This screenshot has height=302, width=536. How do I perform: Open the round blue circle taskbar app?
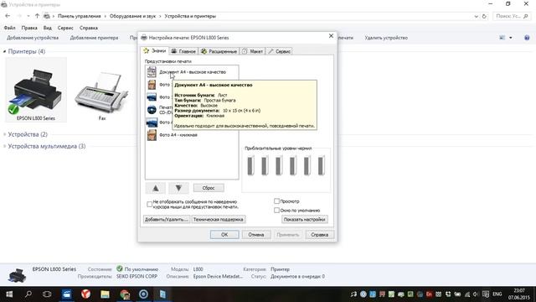[x=143, y=294]
